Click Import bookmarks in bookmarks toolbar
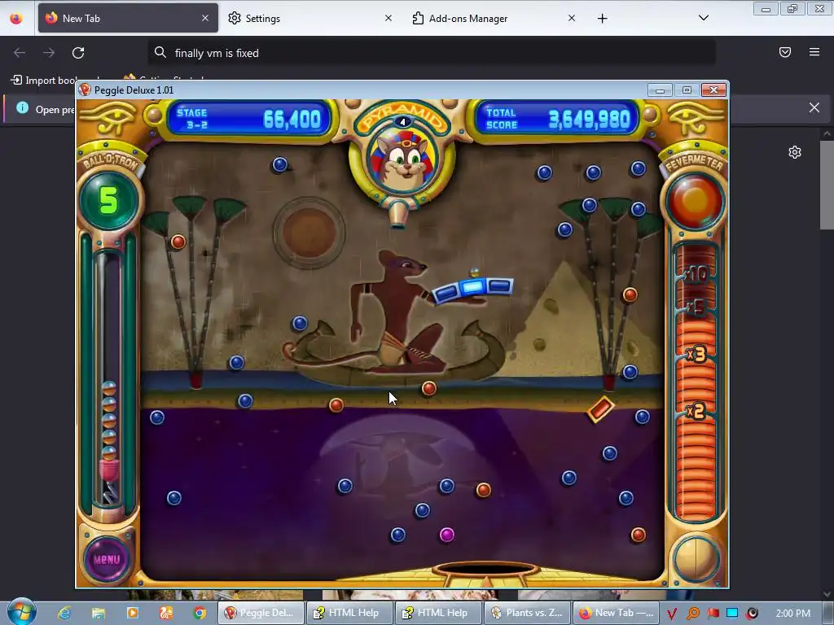 pyautogui.click(x=44, y=81)
